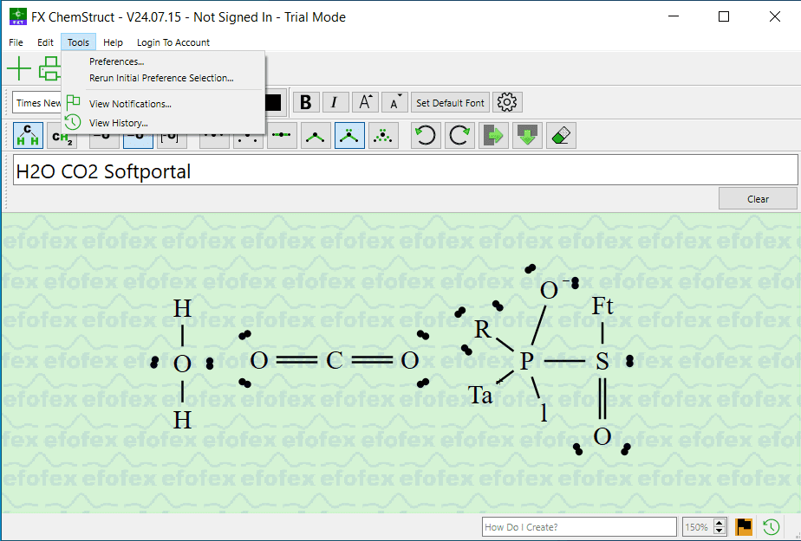The height and width of the screenshot is (541, 801).
Task: Increase zoom with the up stepper arrow
Action: pos(720,523)
